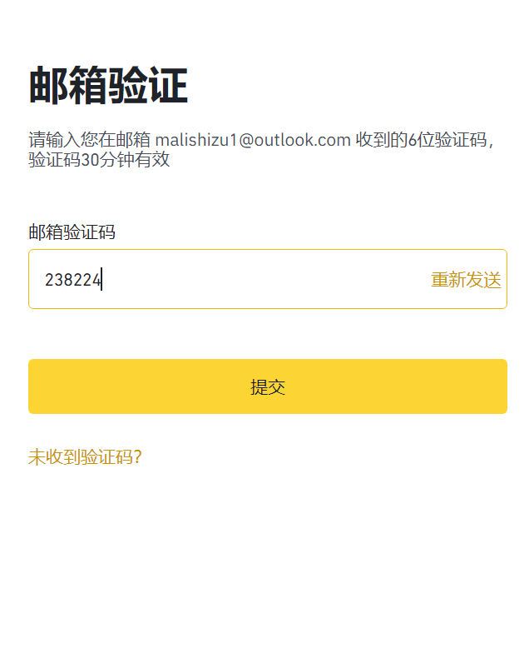524x658 pixels.
Task: Confirm the verification by clicking 提交
Action: point(267,386)
